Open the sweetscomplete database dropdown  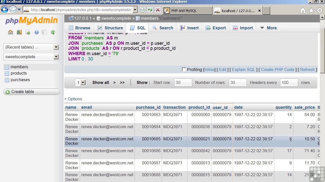[x=56, y=57]
